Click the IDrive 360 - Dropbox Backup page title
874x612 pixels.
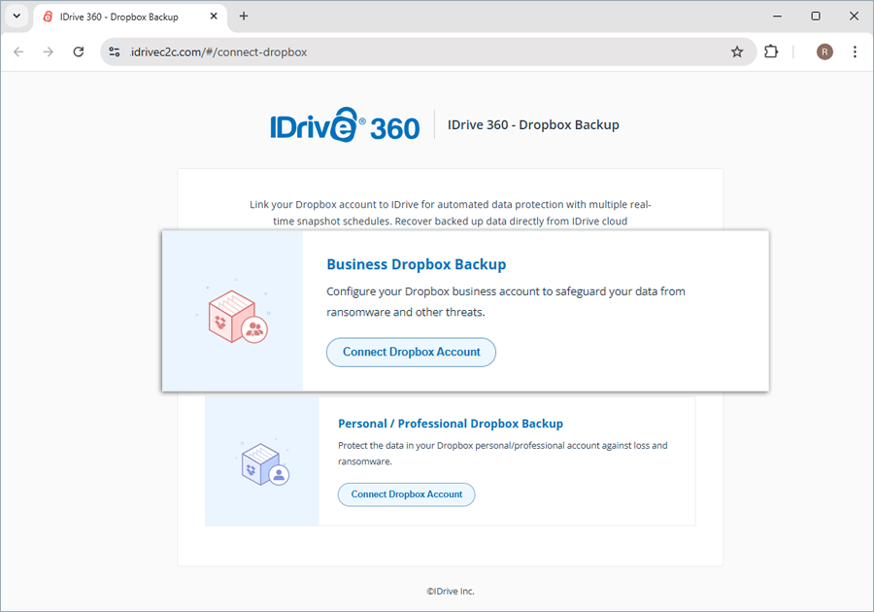[533, 125]
